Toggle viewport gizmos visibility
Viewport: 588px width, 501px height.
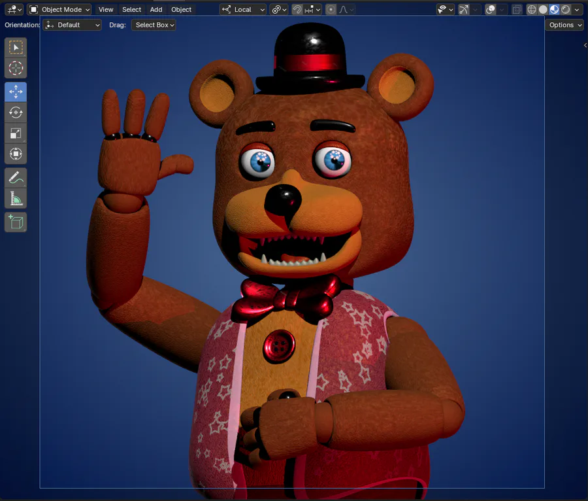point(464,9)
